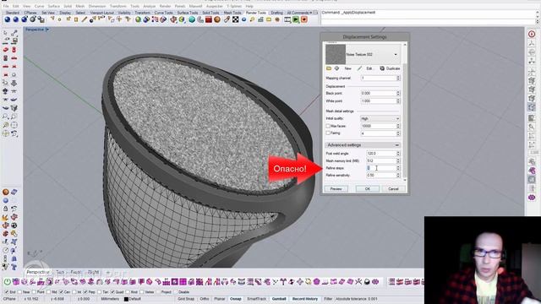
Task: Click the red warning circle icon in right sidebar
Action: [532, 34]
